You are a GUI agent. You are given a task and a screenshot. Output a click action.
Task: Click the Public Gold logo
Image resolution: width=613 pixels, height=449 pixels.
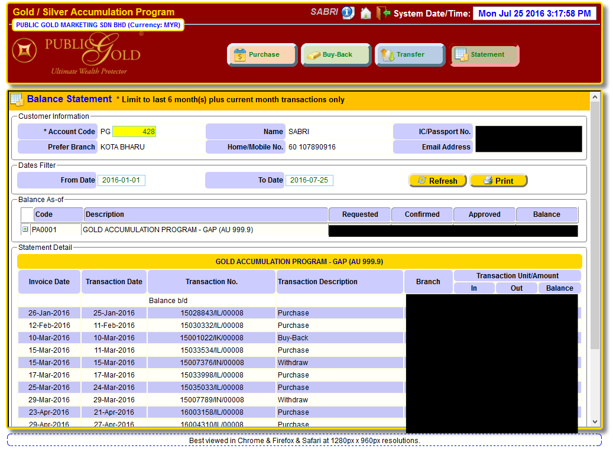coord(77,53)
